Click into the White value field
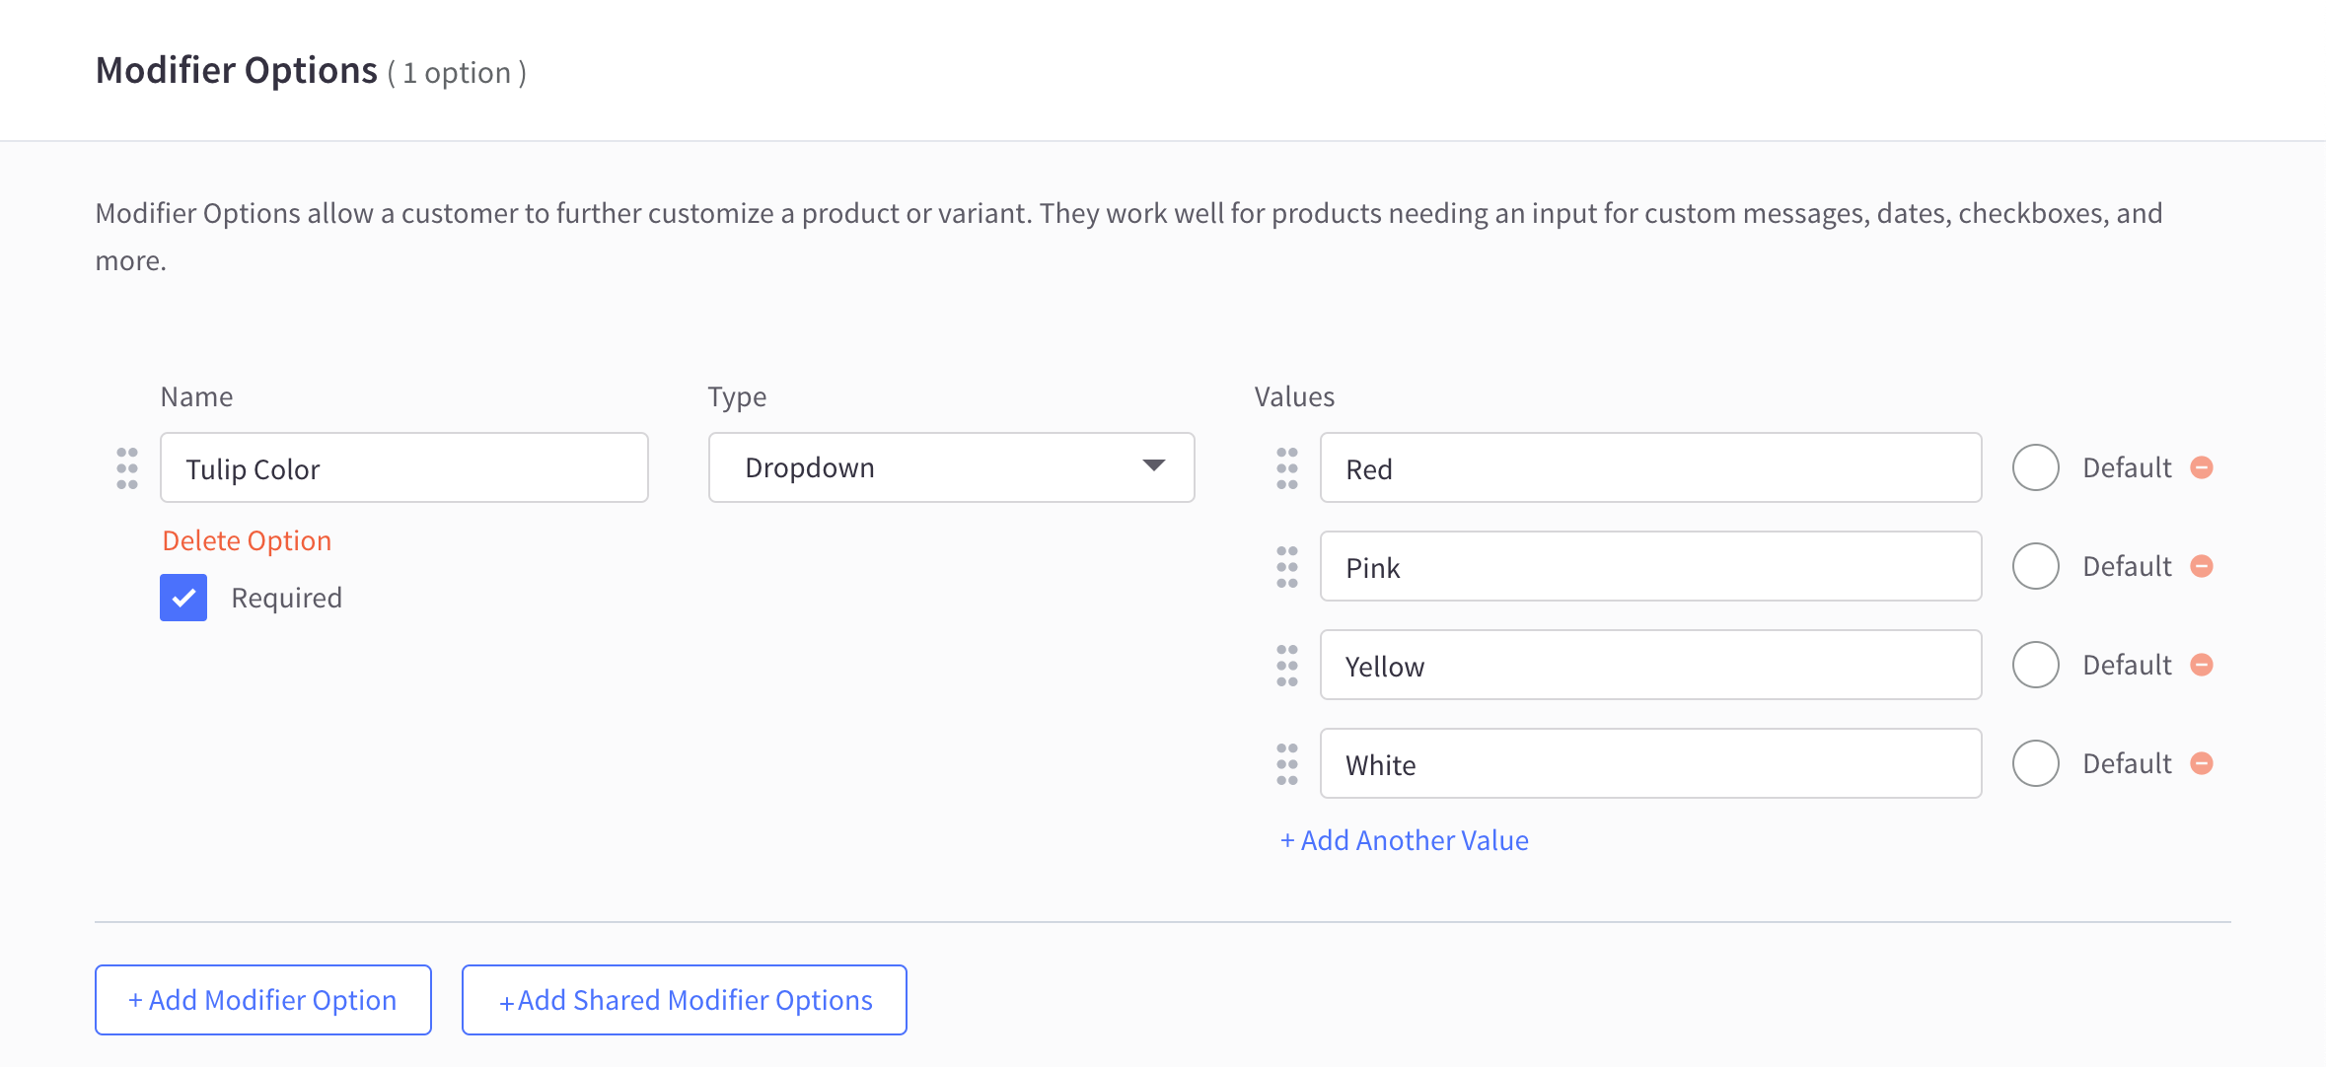 1651,763
